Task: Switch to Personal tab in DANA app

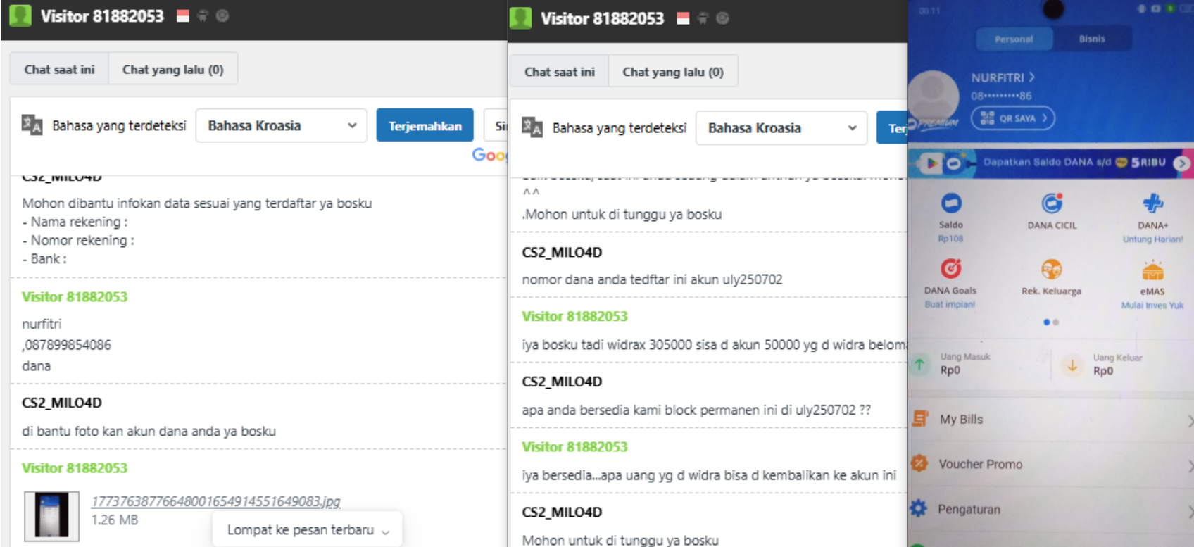Action: pos(1014,39)
